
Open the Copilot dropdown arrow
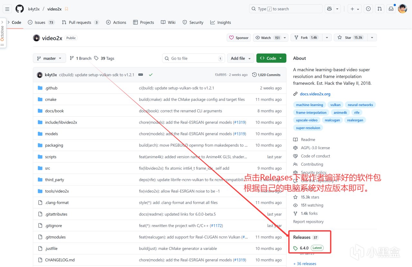[x=337, y=9]
